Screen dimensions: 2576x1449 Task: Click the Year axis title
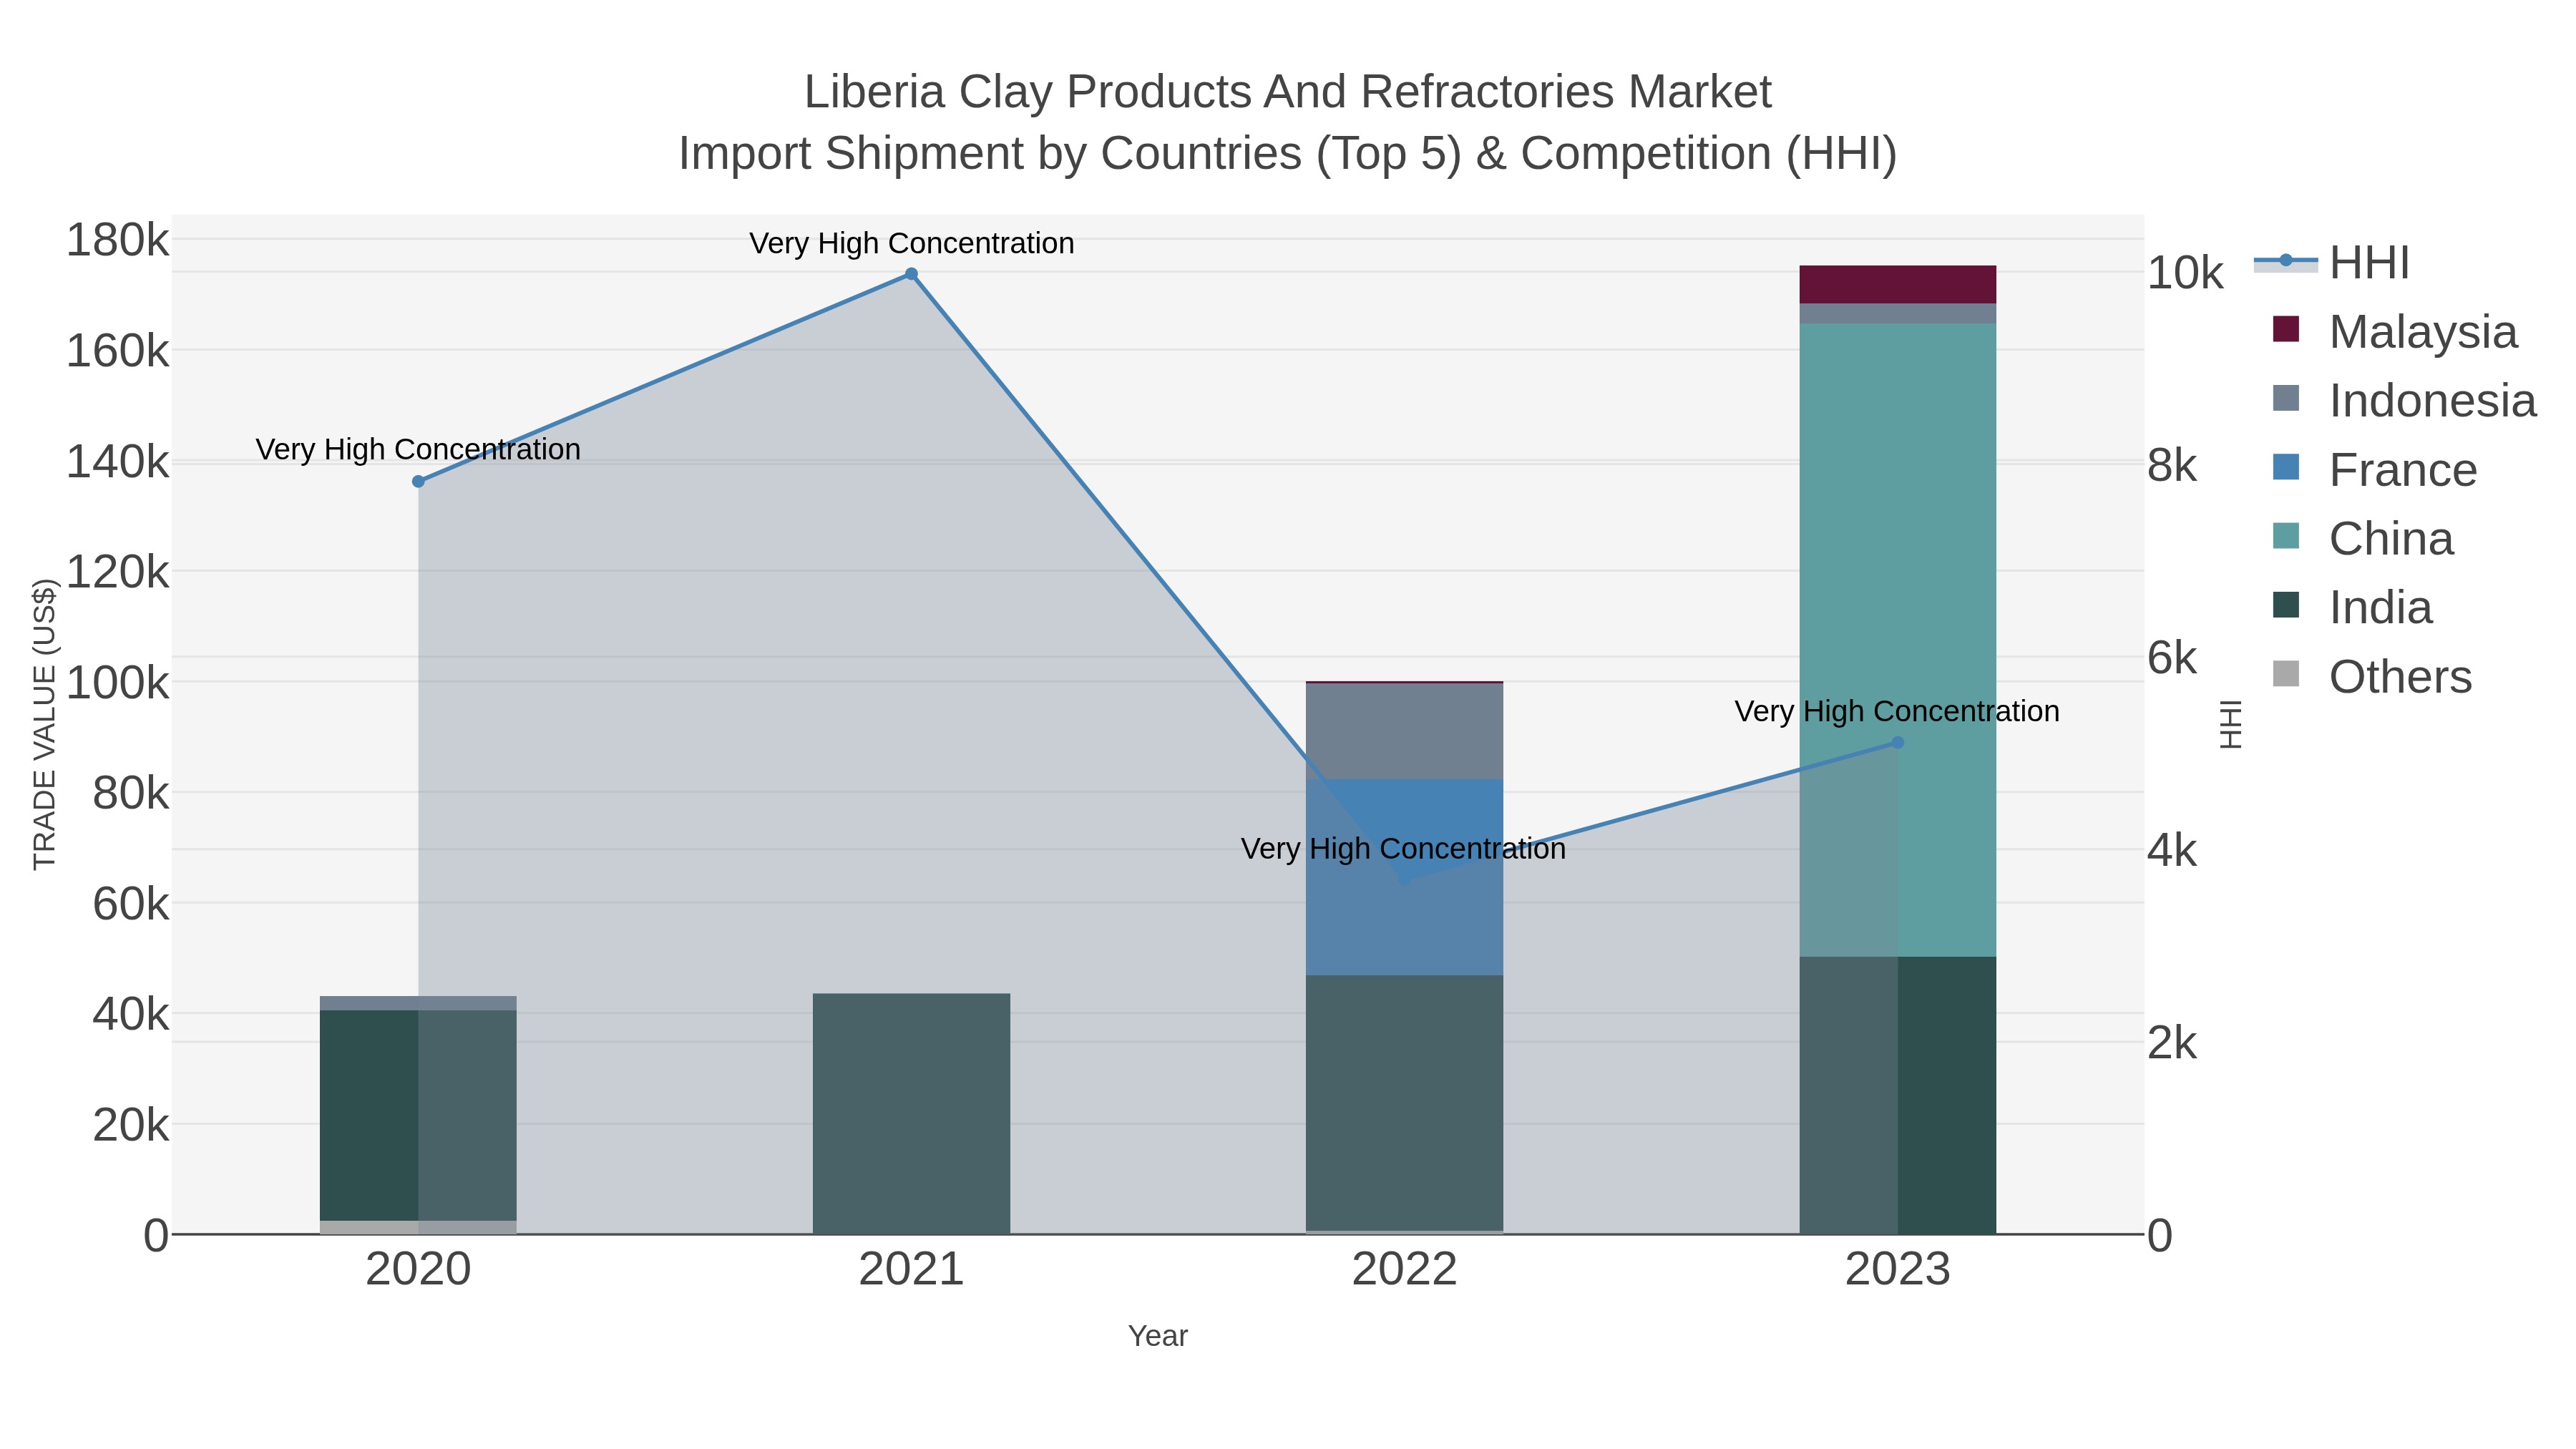click(x=1158, y=1336)
